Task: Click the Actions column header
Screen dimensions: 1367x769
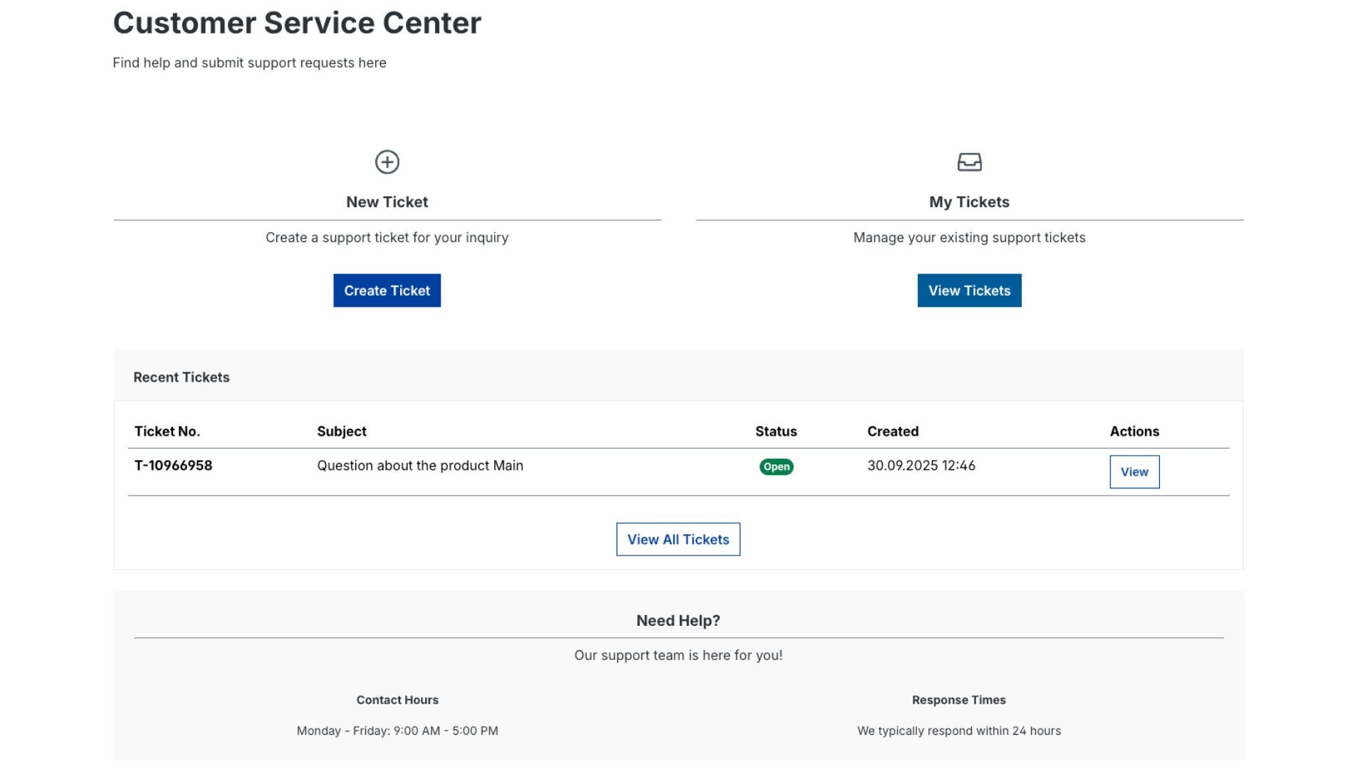Action: 1133,431
